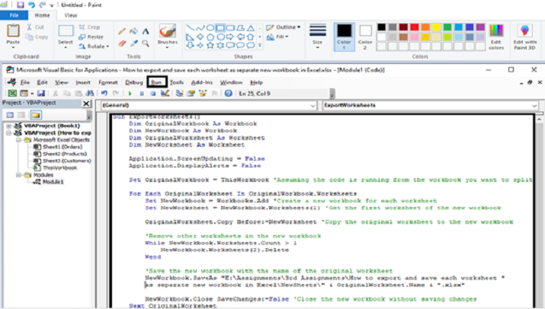Close the Project - VBAProject pane

point(86,104)
